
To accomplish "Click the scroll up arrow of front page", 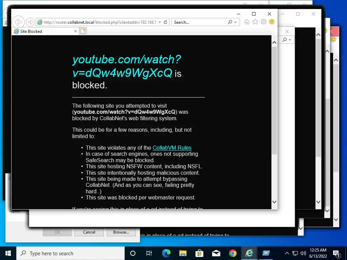I will (x=274, y=43).
